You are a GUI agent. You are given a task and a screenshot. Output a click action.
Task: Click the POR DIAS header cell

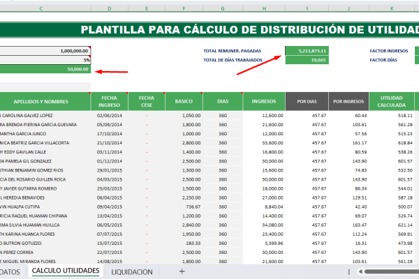point(307,101)
